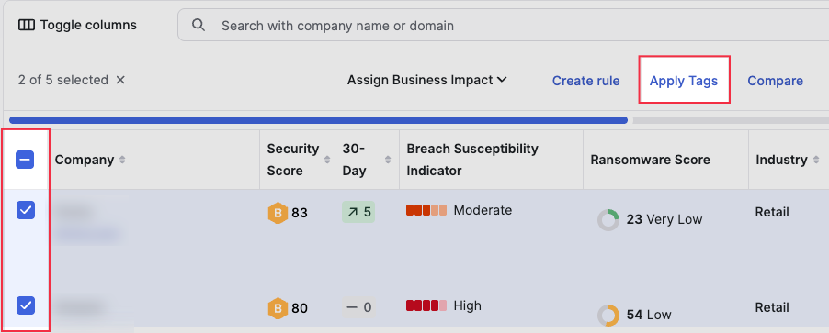Viewport: 829px width, 333px height.
Task: Click the ransomware ring icon for 54 Low
Action: point(608,315)
